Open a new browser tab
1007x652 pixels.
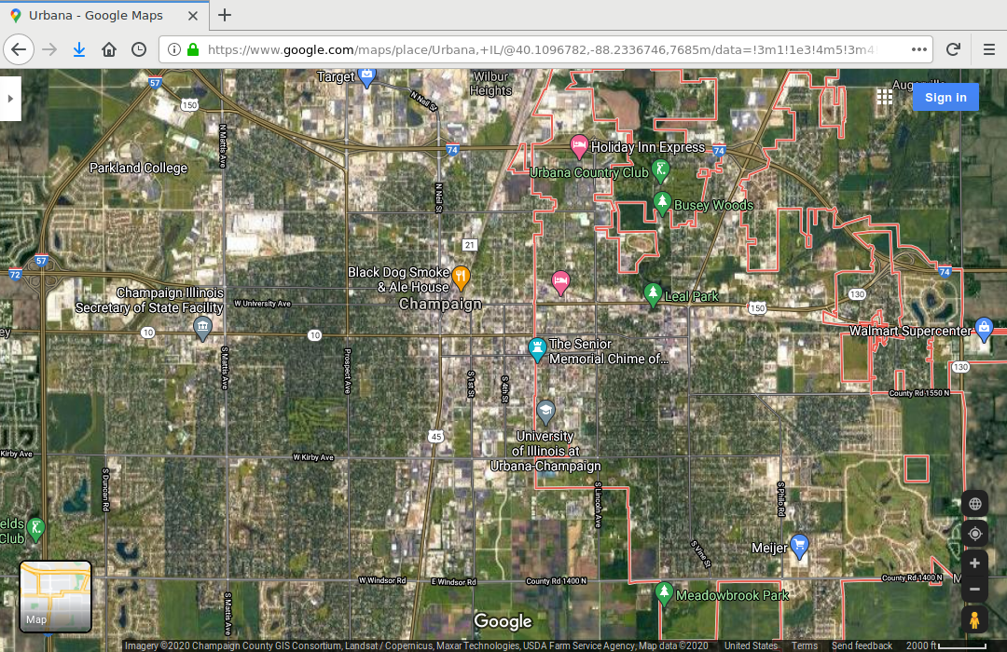tap(225, 15)
